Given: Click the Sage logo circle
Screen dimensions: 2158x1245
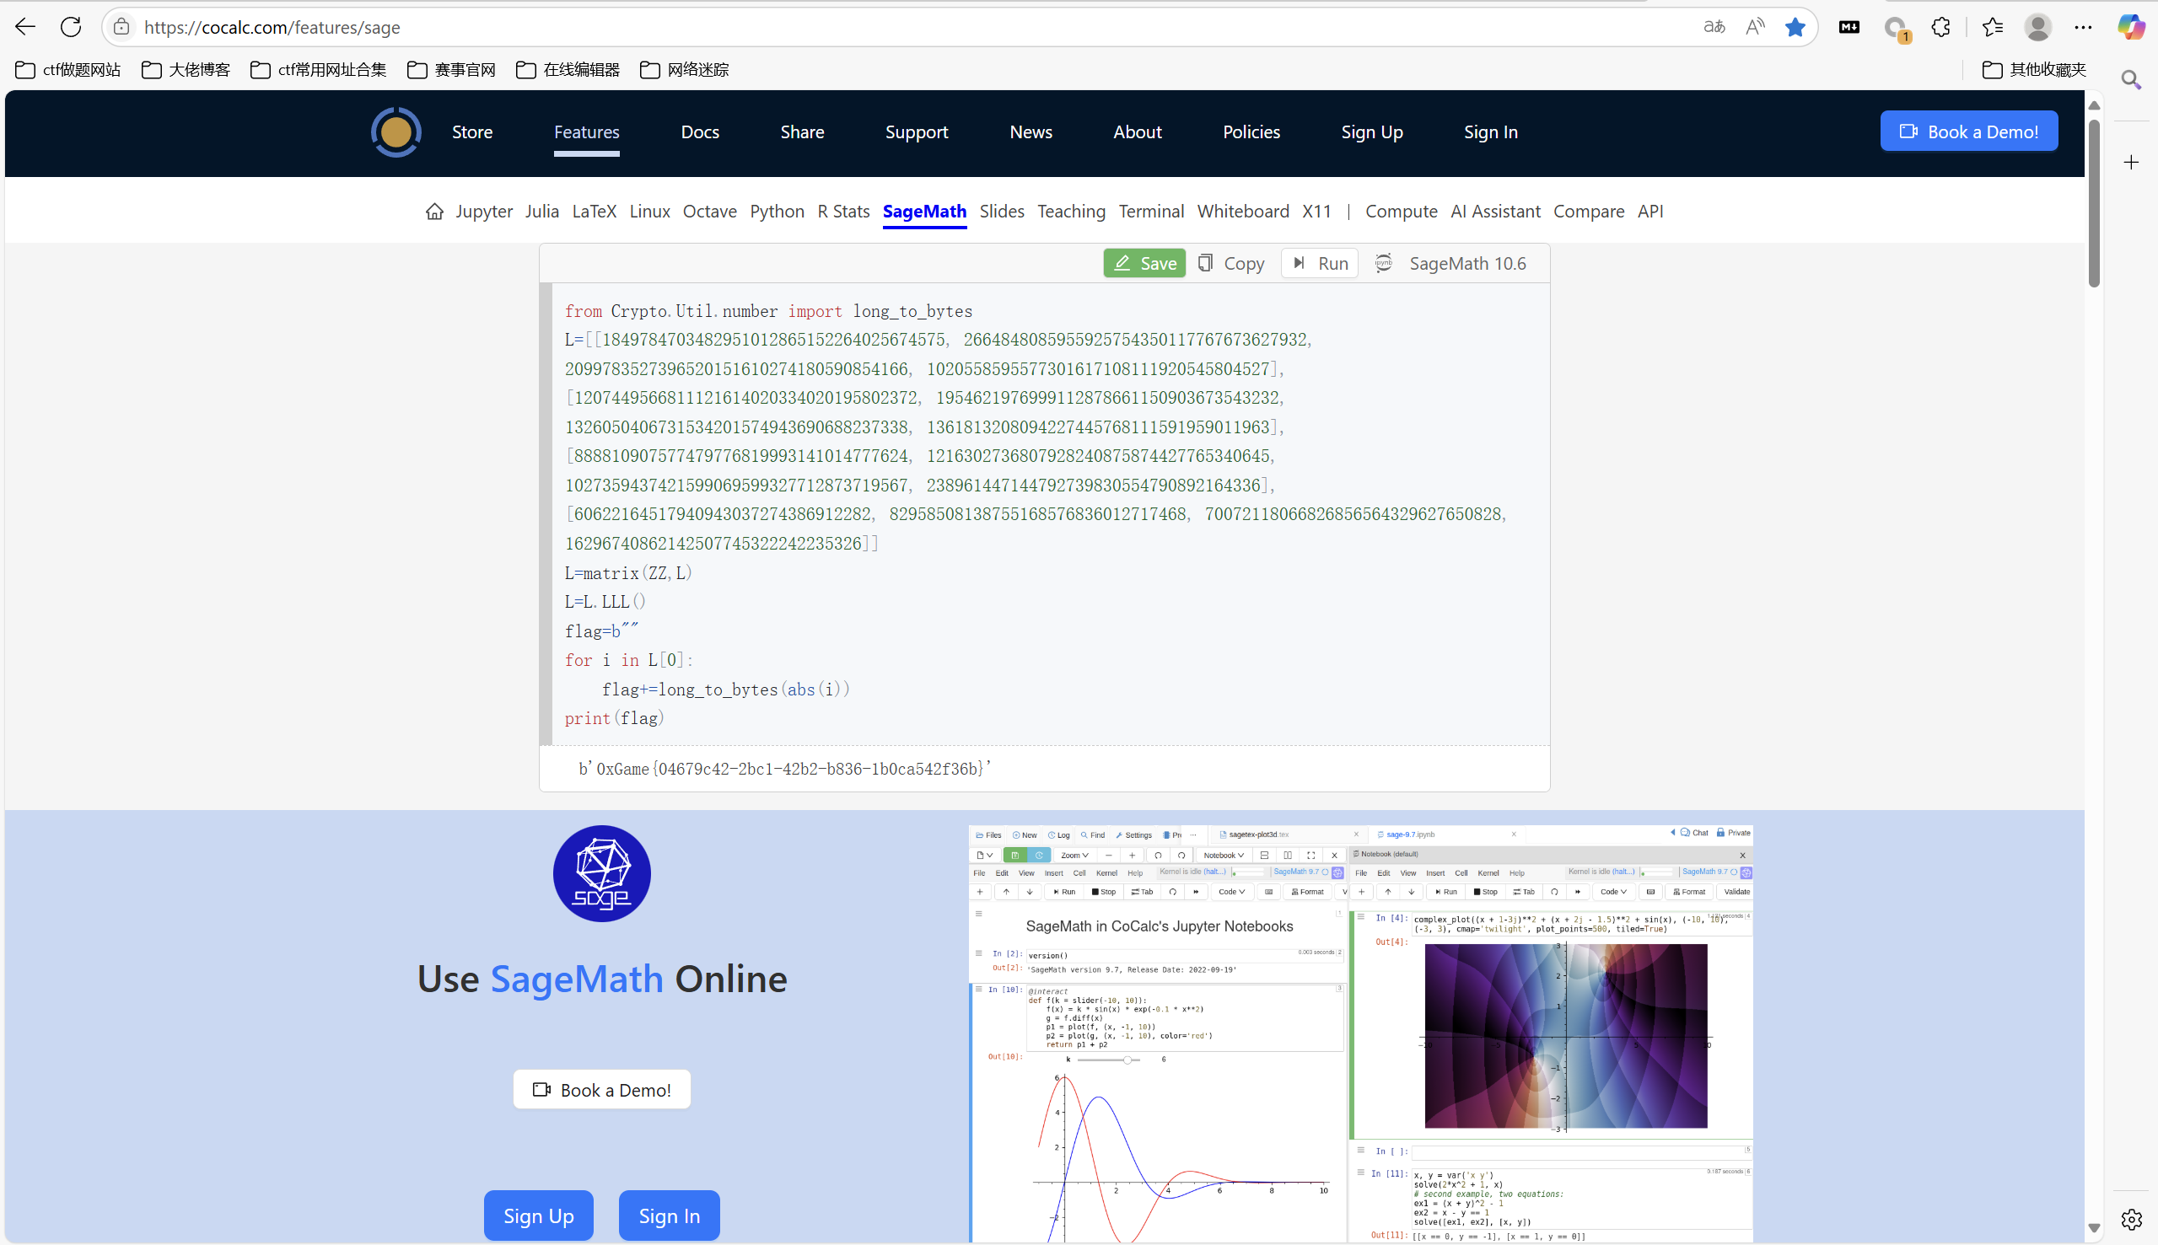Looking at the screenshot, I should click(601, 873).
